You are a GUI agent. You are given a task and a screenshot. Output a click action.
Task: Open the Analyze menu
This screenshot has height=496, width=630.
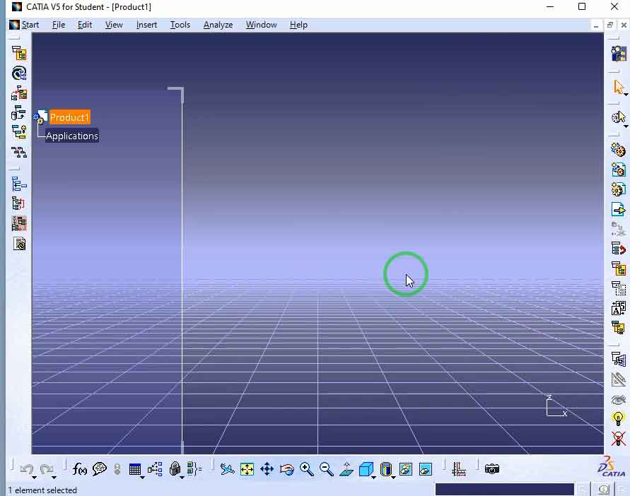[218, 25]
